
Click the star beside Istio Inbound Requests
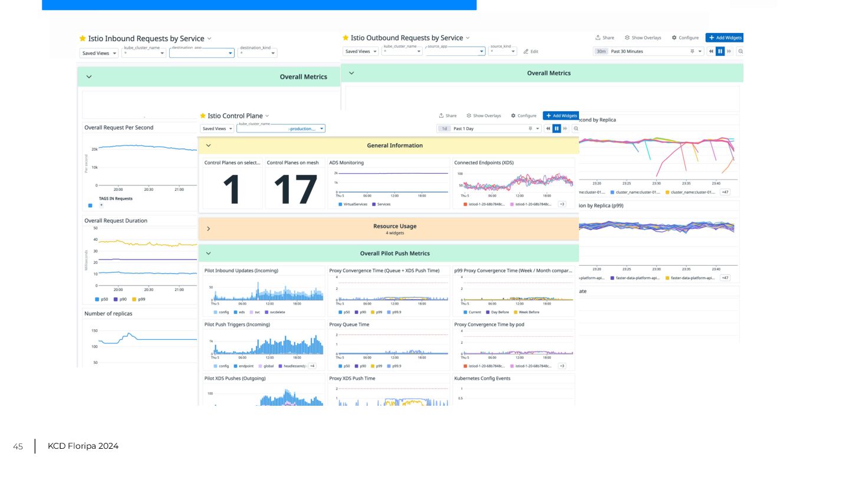[x=83, y=38]
